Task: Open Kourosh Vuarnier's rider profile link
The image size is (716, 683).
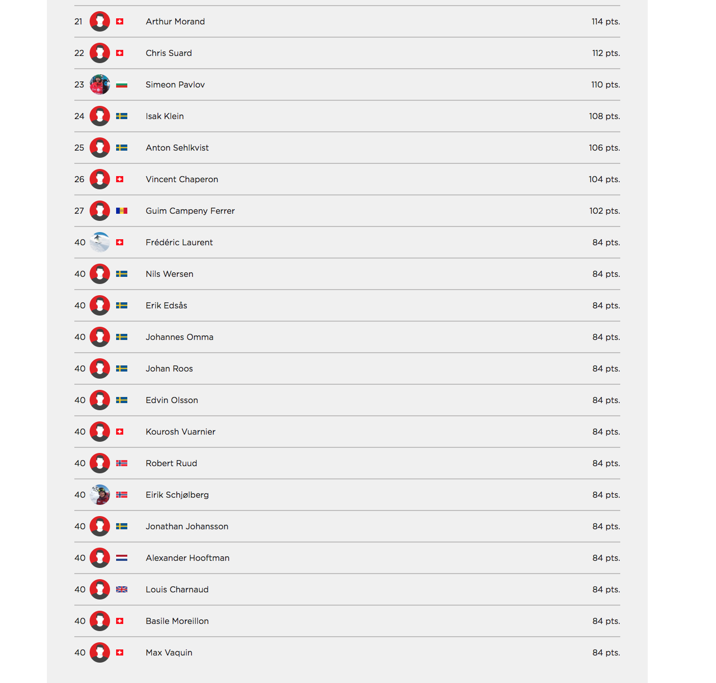Action: [180, 432]
